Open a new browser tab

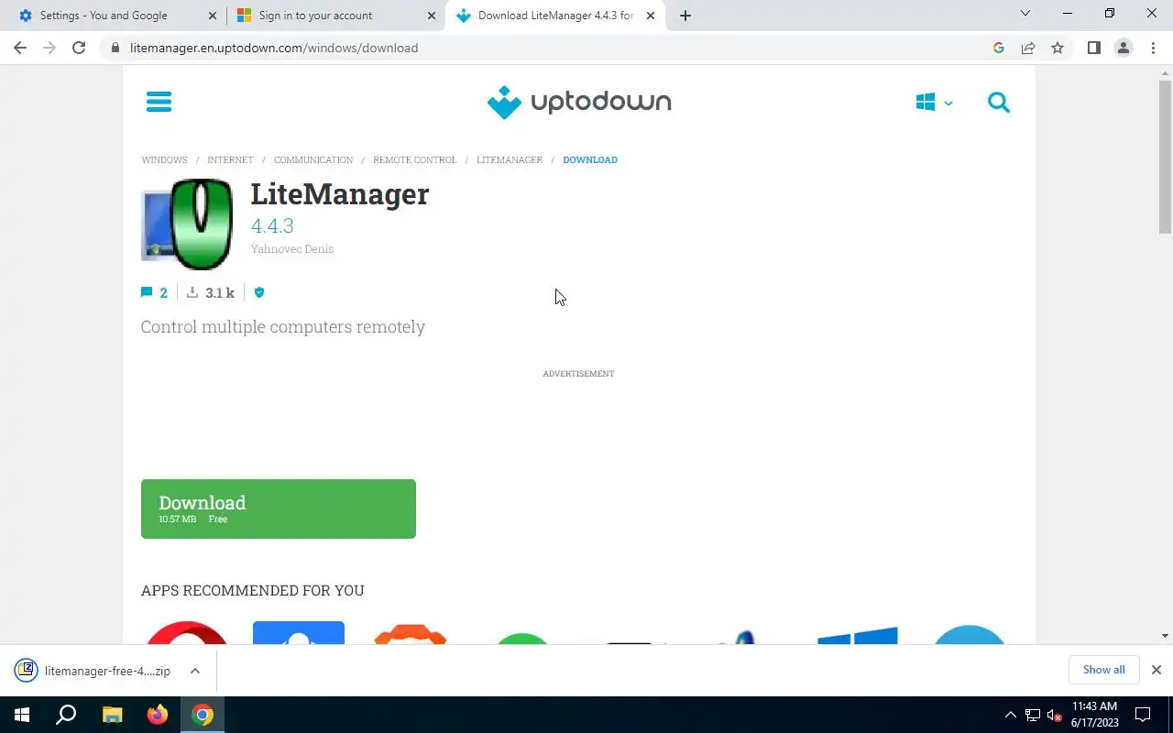click(685, 16)
